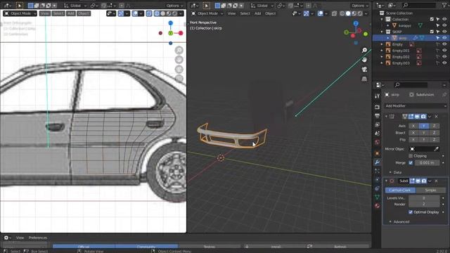Toggle Flip X button

point(413,140)
